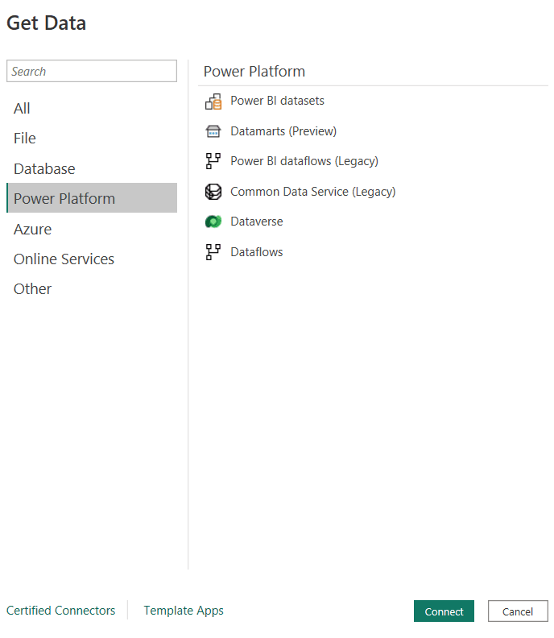This screenshot has width=554, height=638.
Task: Click the green Connect button
Action: [444, 611]
